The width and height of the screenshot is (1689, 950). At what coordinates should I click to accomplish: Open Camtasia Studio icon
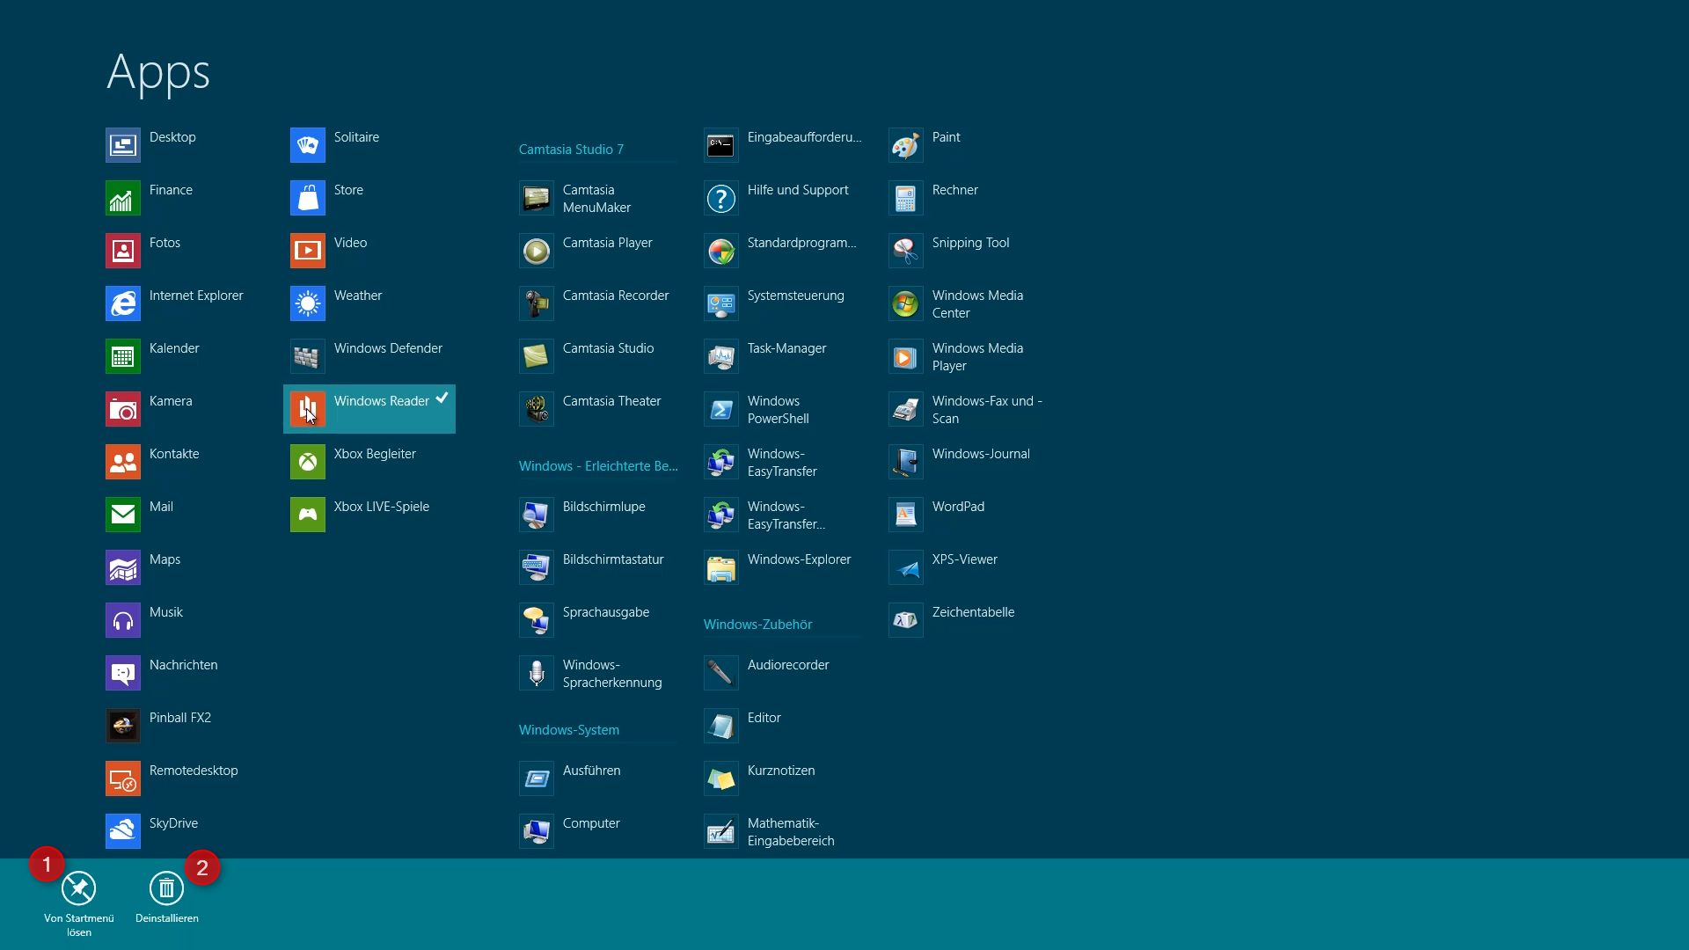(x=537, y=356)
